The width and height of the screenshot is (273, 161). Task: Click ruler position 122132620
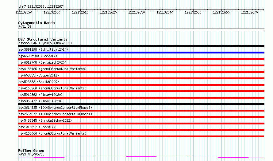108,12
